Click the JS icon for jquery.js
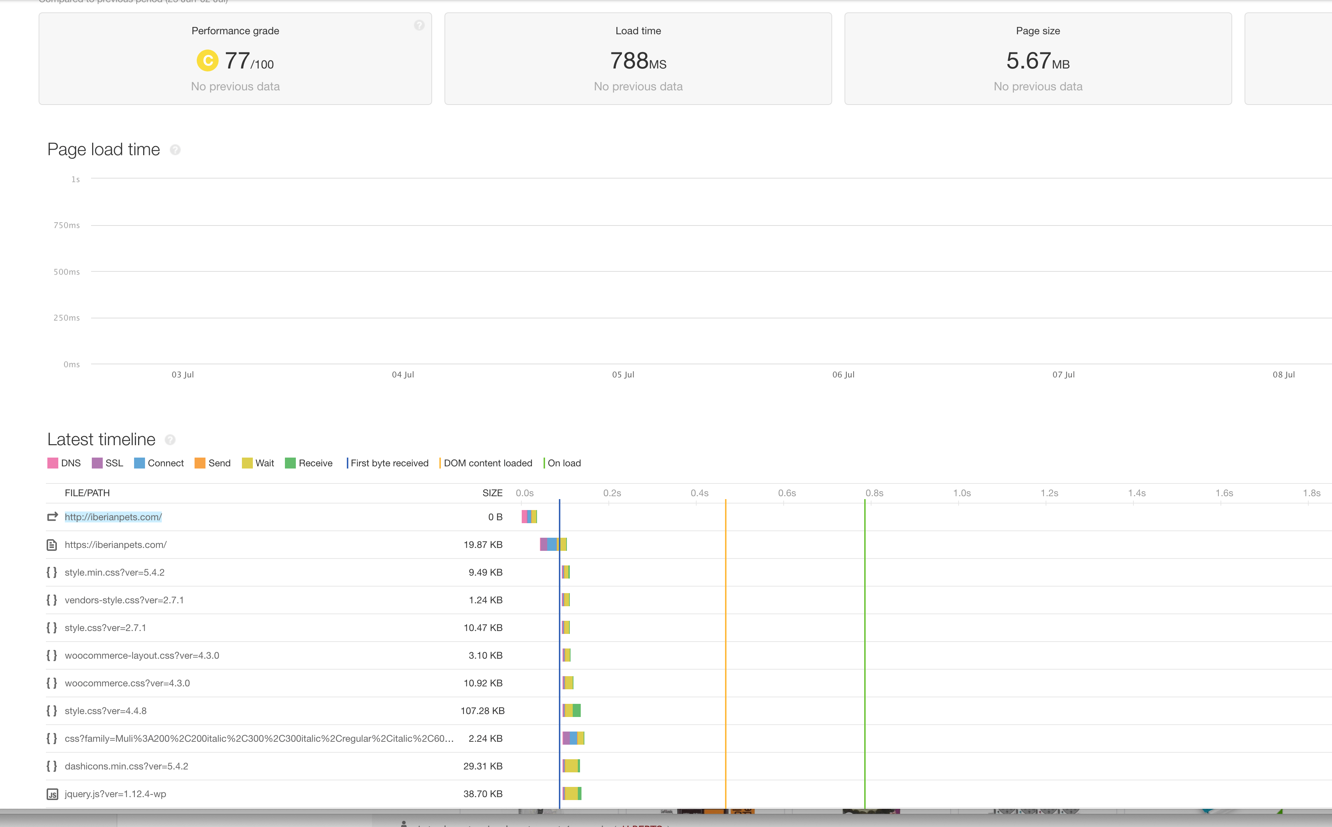1332x827 pixels. 52,794
